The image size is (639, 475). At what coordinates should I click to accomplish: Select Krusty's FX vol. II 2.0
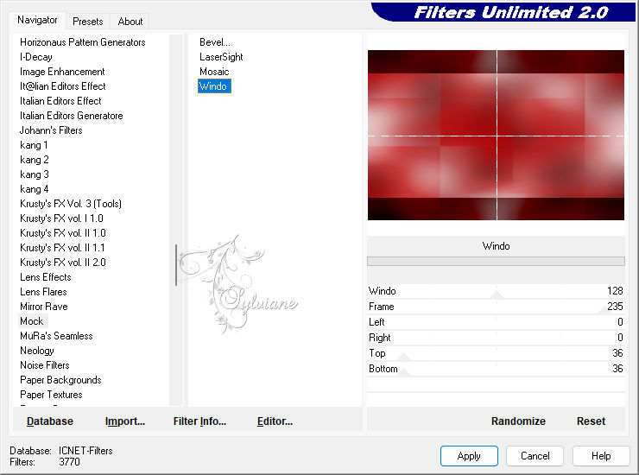tap(63, 263)
